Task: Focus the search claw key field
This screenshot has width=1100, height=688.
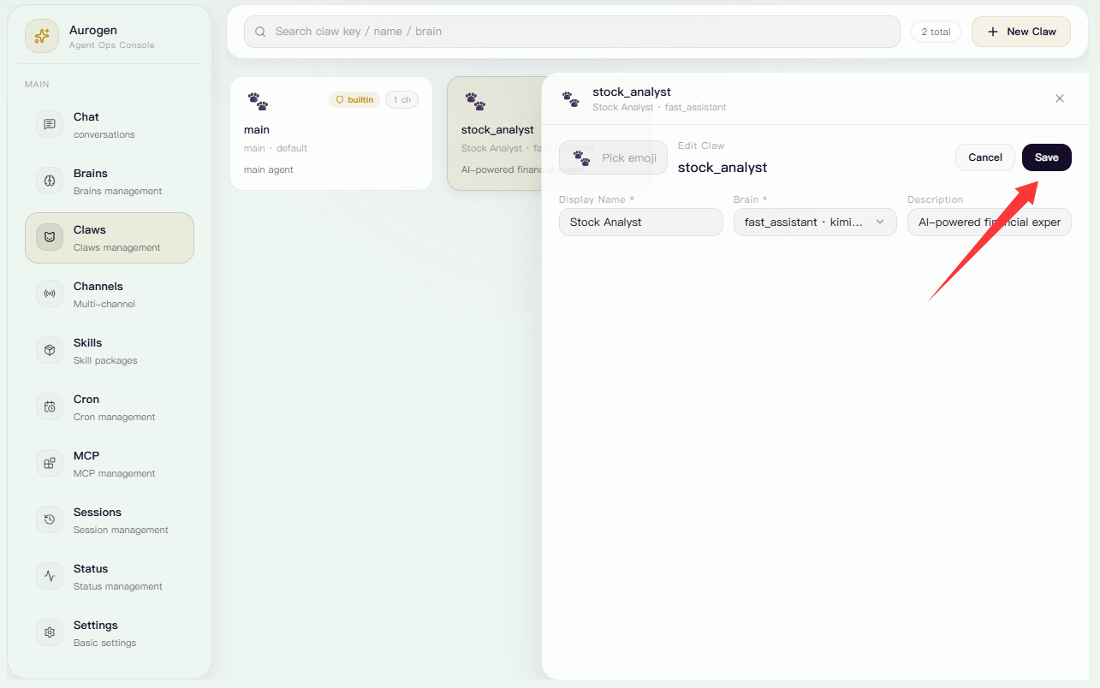Action: [x=572, y=32]
